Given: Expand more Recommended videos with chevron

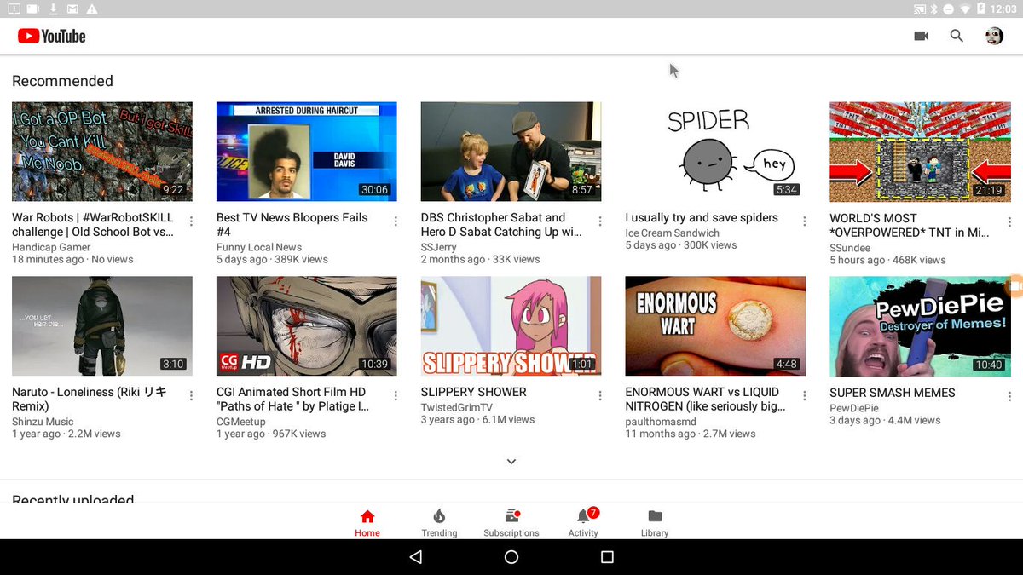Looking at the screenshot, I should pyautogui.click(x=511, y=462).
